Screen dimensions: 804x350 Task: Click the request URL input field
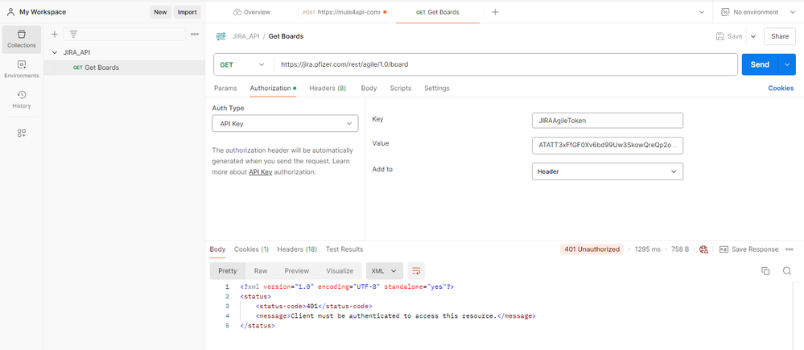pyautogui.click(x=505, y=64)
